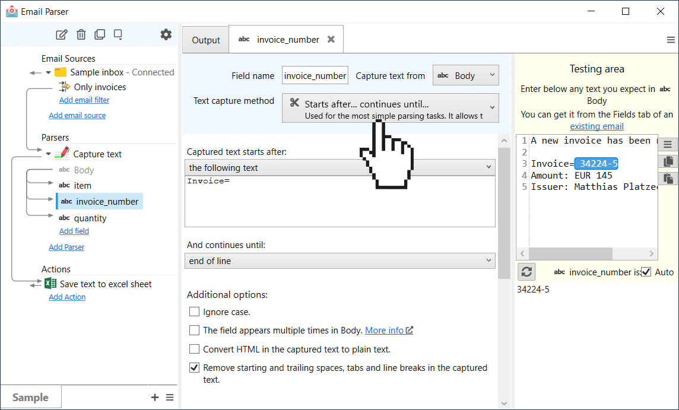Click the plus icon to add a process
Viewport: 679px width, 410px height.
154,397
